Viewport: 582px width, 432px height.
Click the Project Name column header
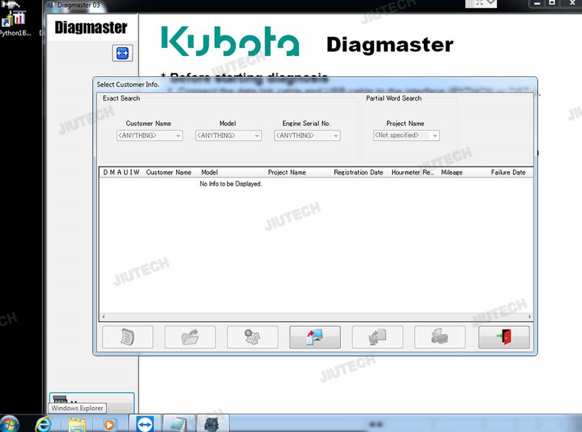coord(287,172)
